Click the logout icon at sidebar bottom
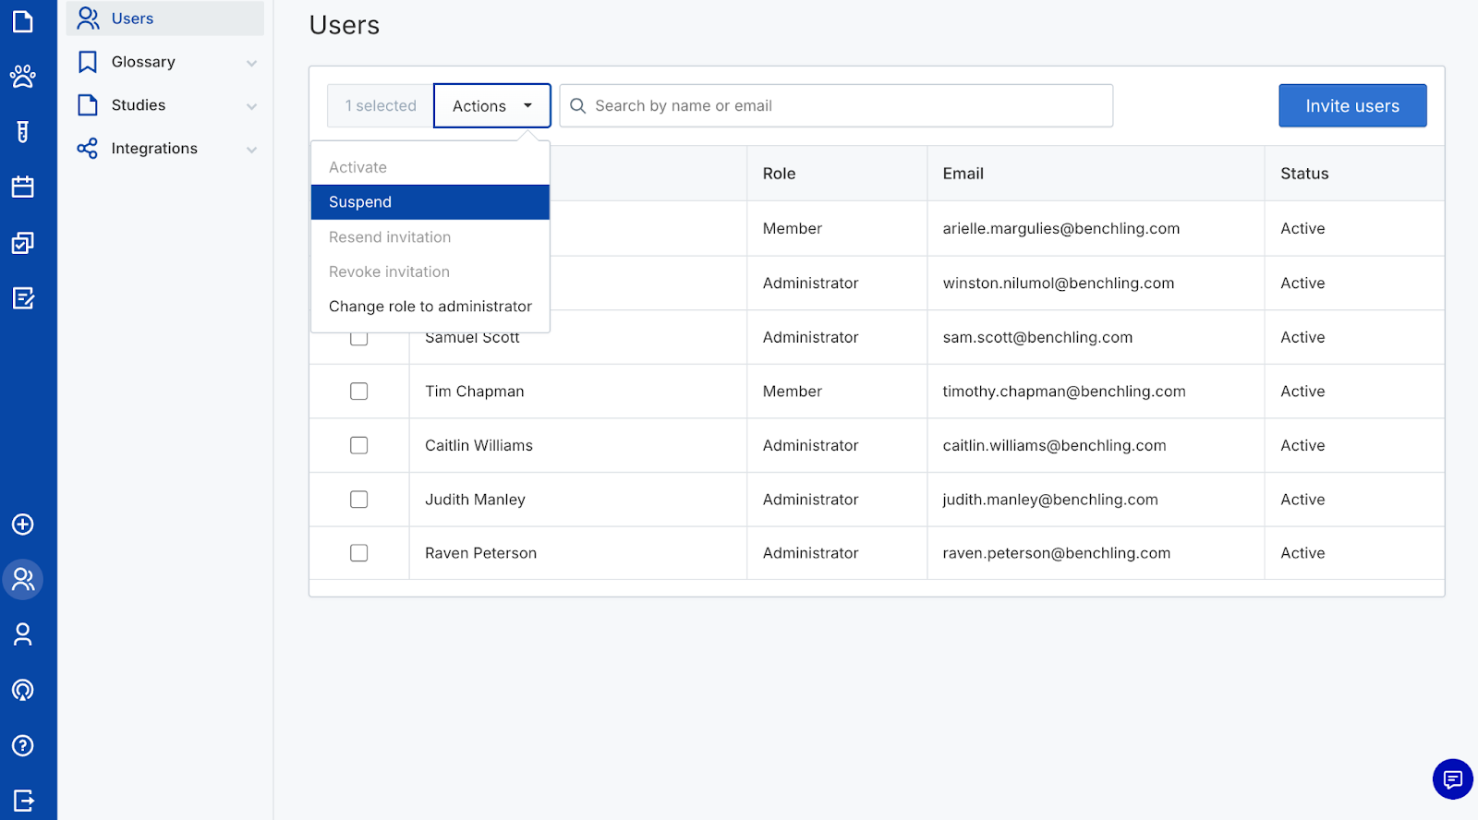 coord(23,800)
